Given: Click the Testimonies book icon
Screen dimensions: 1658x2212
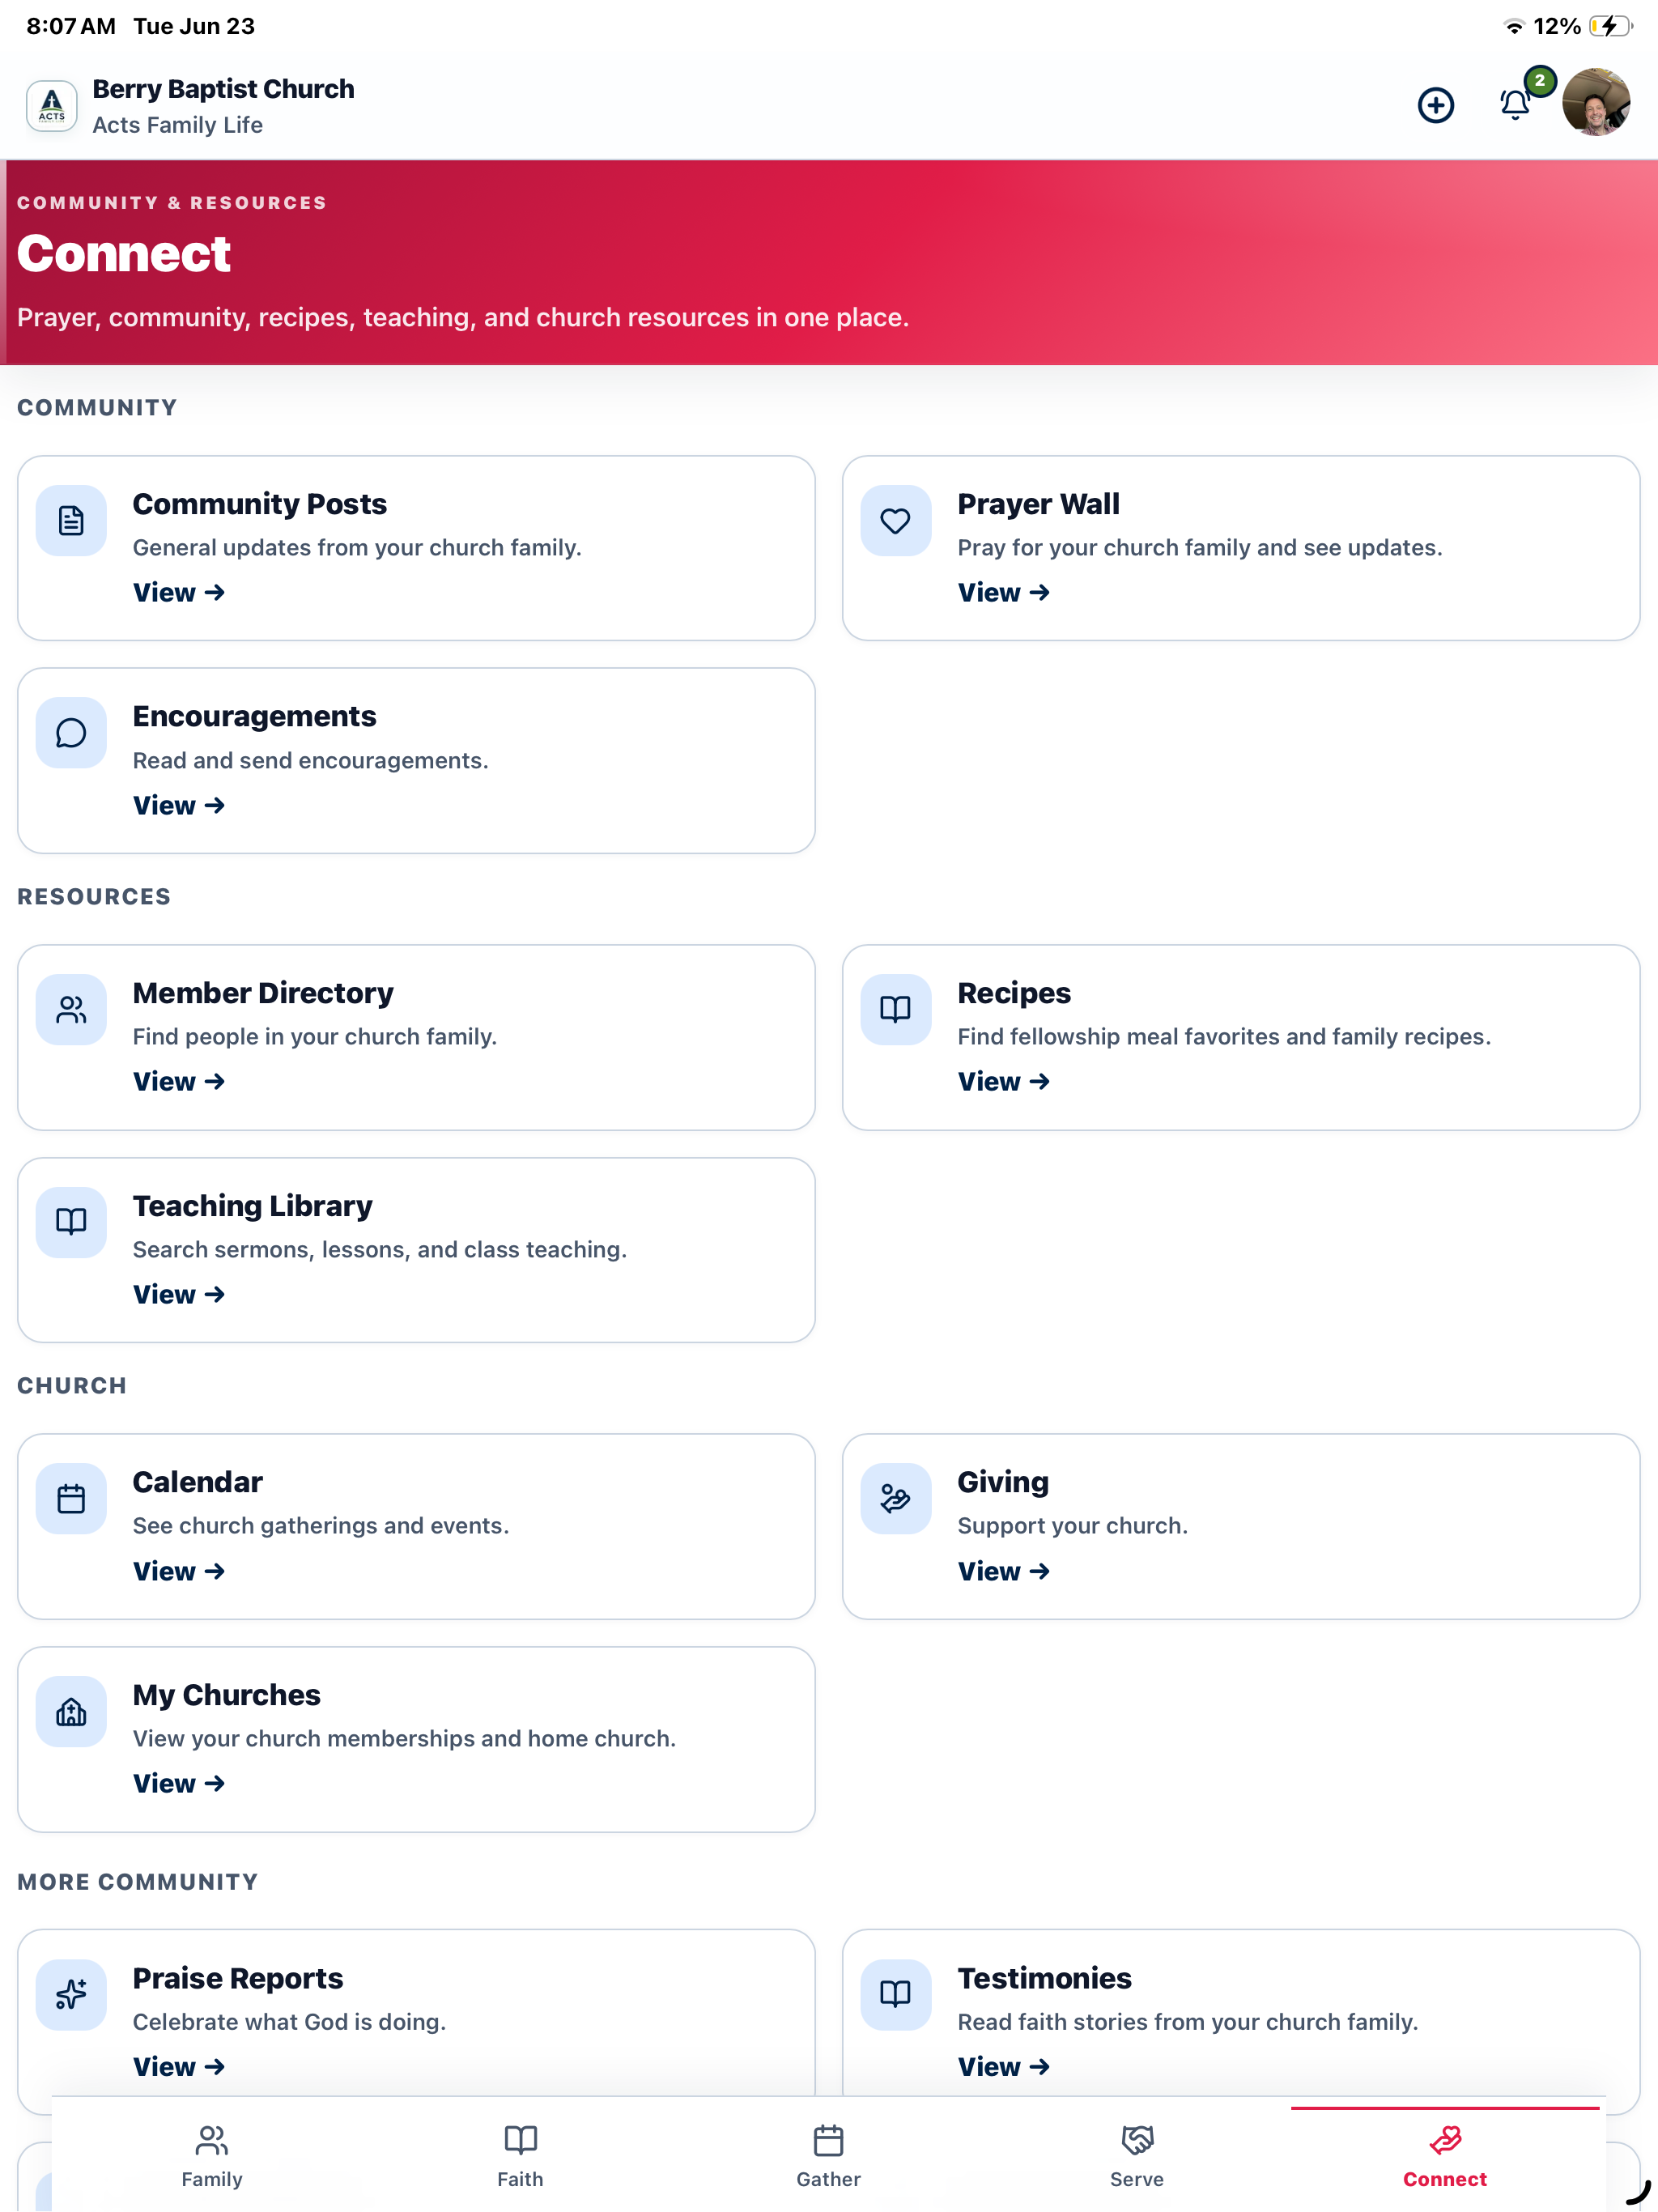Looking at the screenshot, I should click(895, 1994).
